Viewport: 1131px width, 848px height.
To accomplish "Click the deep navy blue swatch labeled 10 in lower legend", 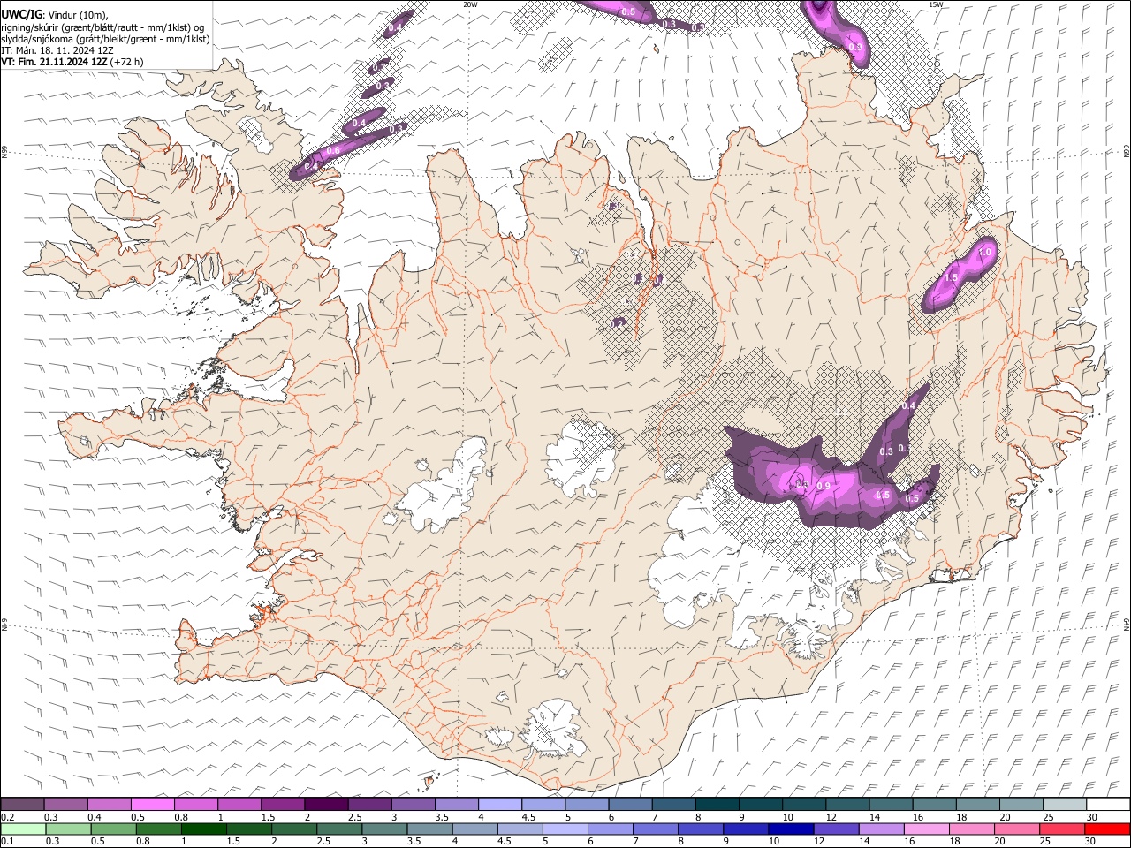I will coord(790,829).
